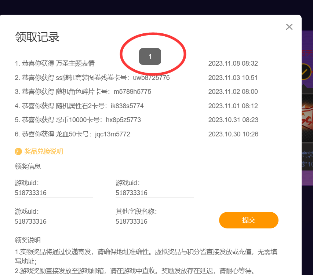The height and width of the screenshot is (275, 313).
Task: Click the question mark icon beside 奖品兑换说明
Action: (x=18, y=151)
